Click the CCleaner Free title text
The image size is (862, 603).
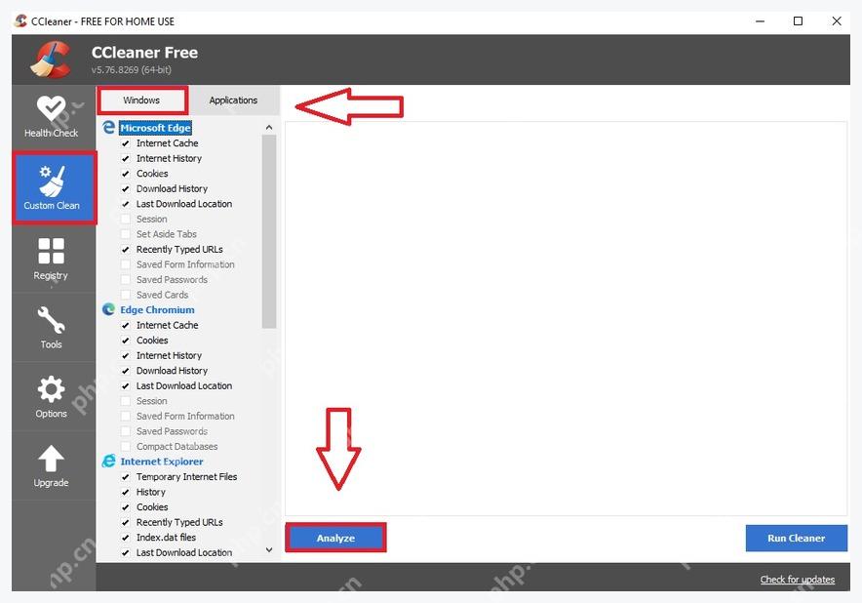tap(144, 53)
